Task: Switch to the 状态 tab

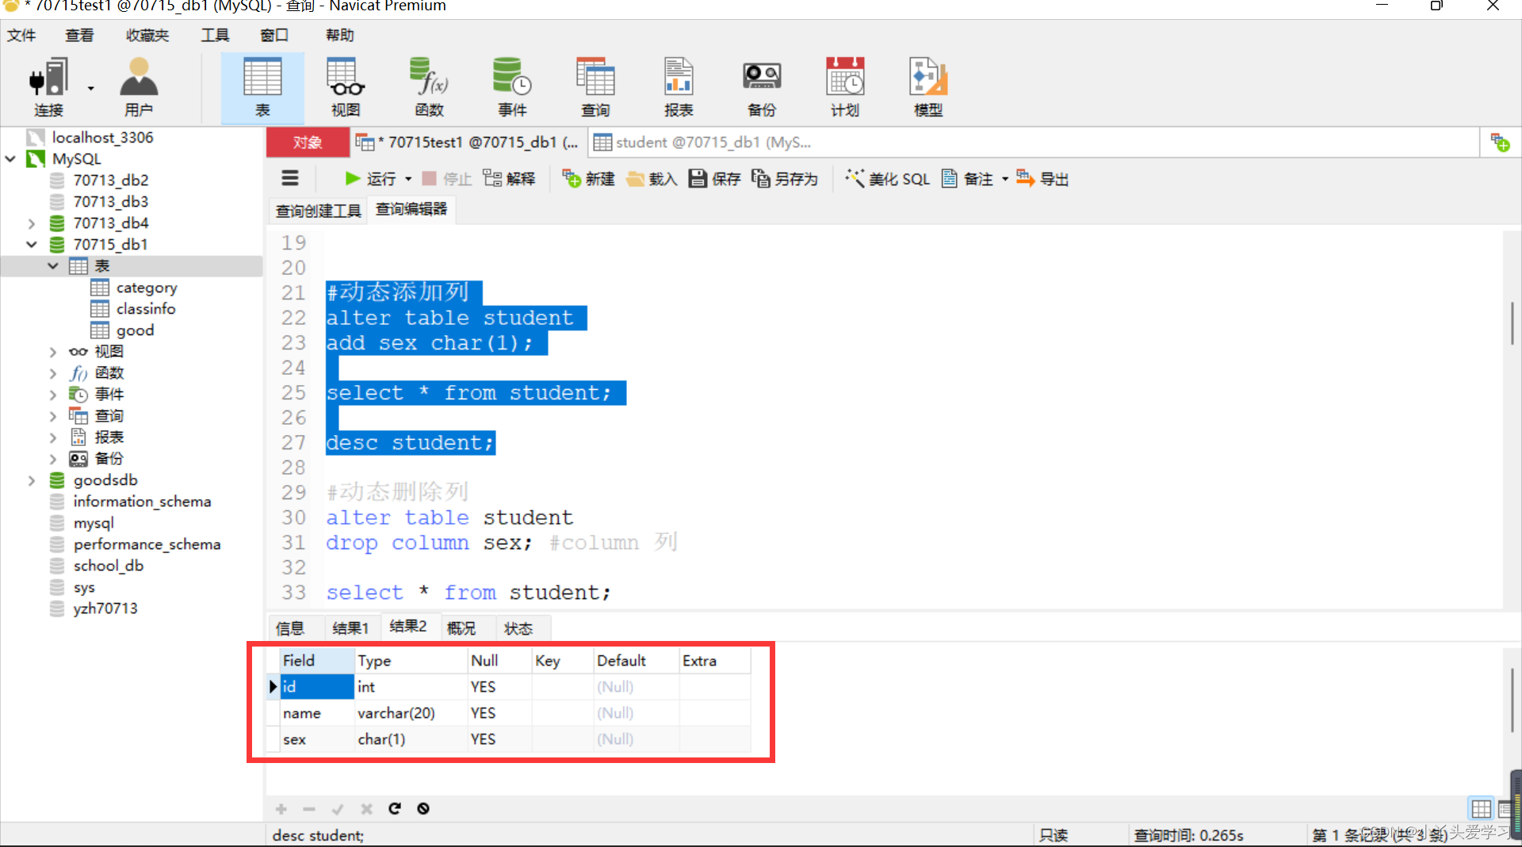Action: tap(518, 628)
